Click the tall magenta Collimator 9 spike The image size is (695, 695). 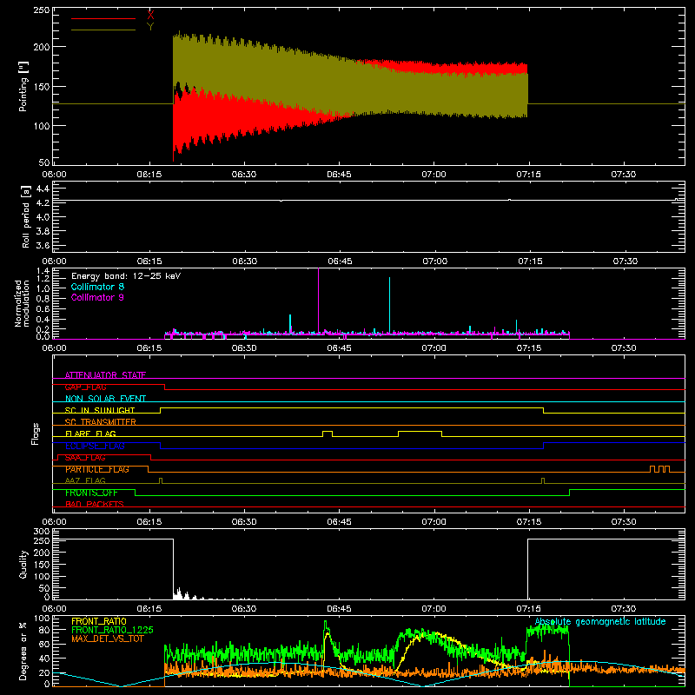(318, 301)
